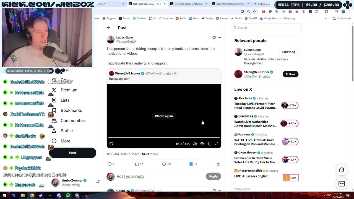The height and width of the screenshot is (199, 354).
Task: Share the post with share icon
Action: click(218, 164)
